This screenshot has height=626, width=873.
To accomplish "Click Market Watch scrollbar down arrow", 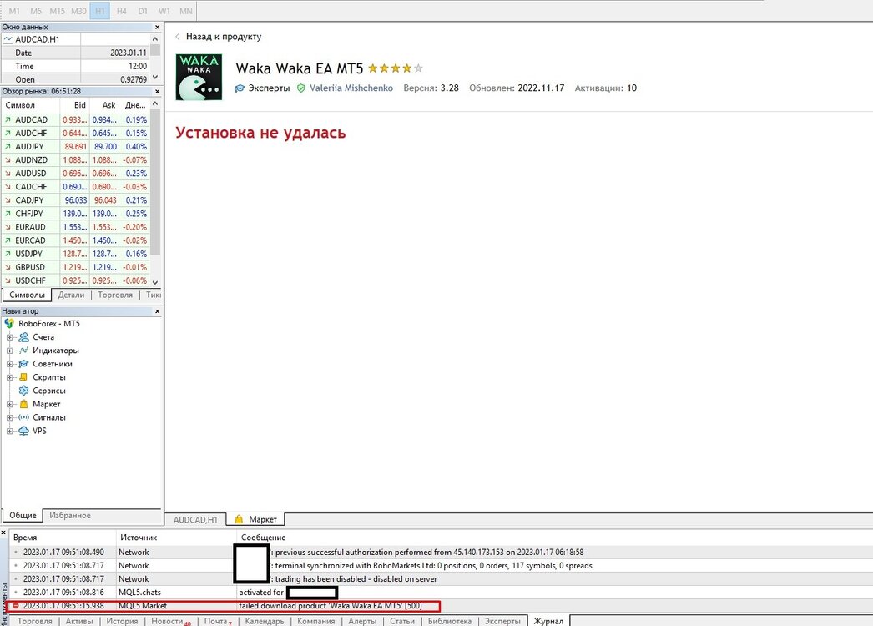I will [155, 282].
